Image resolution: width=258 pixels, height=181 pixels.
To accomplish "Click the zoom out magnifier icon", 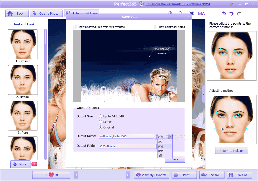I will [x=180, y=13].
